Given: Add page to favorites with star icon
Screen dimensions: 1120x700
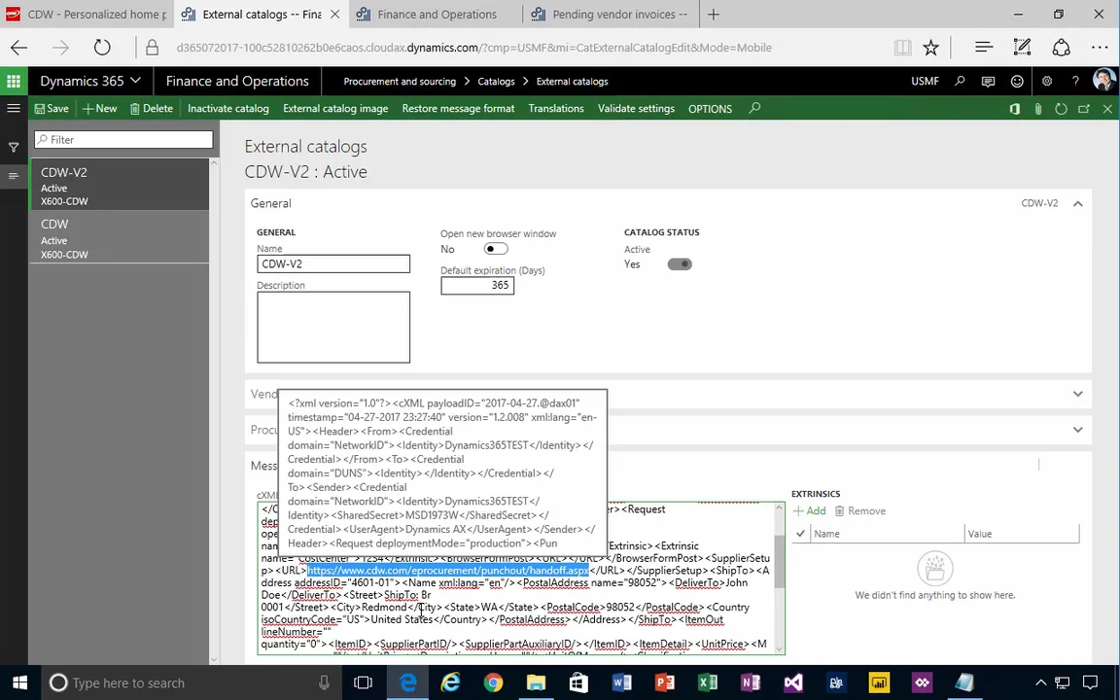Looking at the screenshot, I should tap(930, 48).
